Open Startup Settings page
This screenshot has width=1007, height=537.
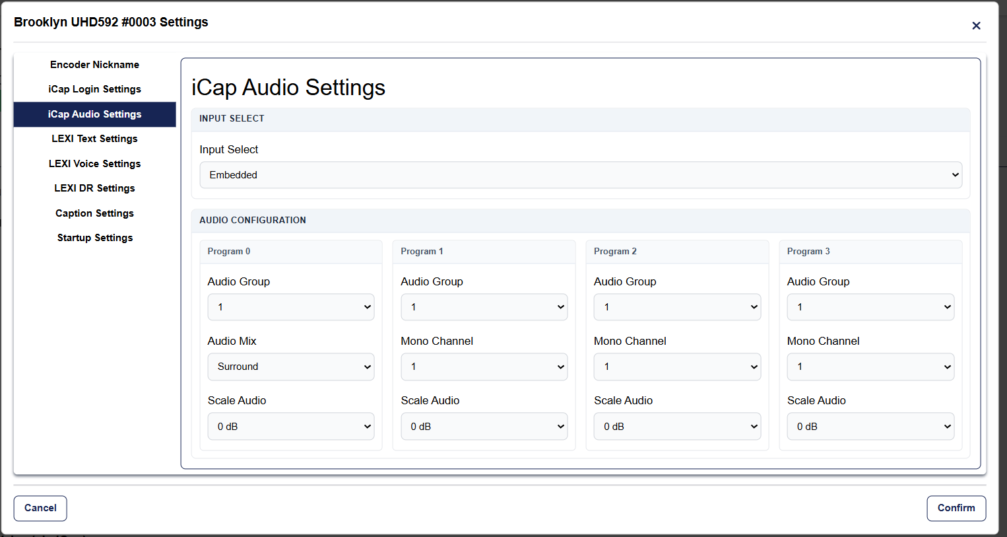coord(94,238)
